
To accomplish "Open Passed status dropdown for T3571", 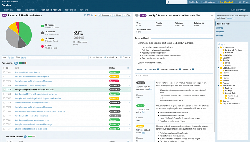I will click(115, 72).
